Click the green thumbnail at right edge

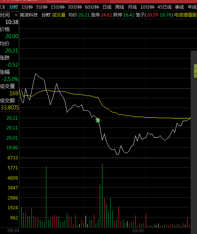tap(196, 71)
